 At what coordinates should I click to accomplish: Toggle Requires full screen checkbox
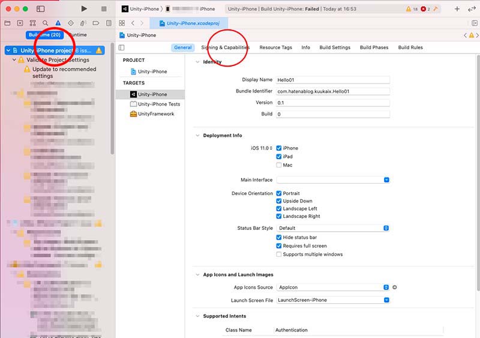(278, 246)
